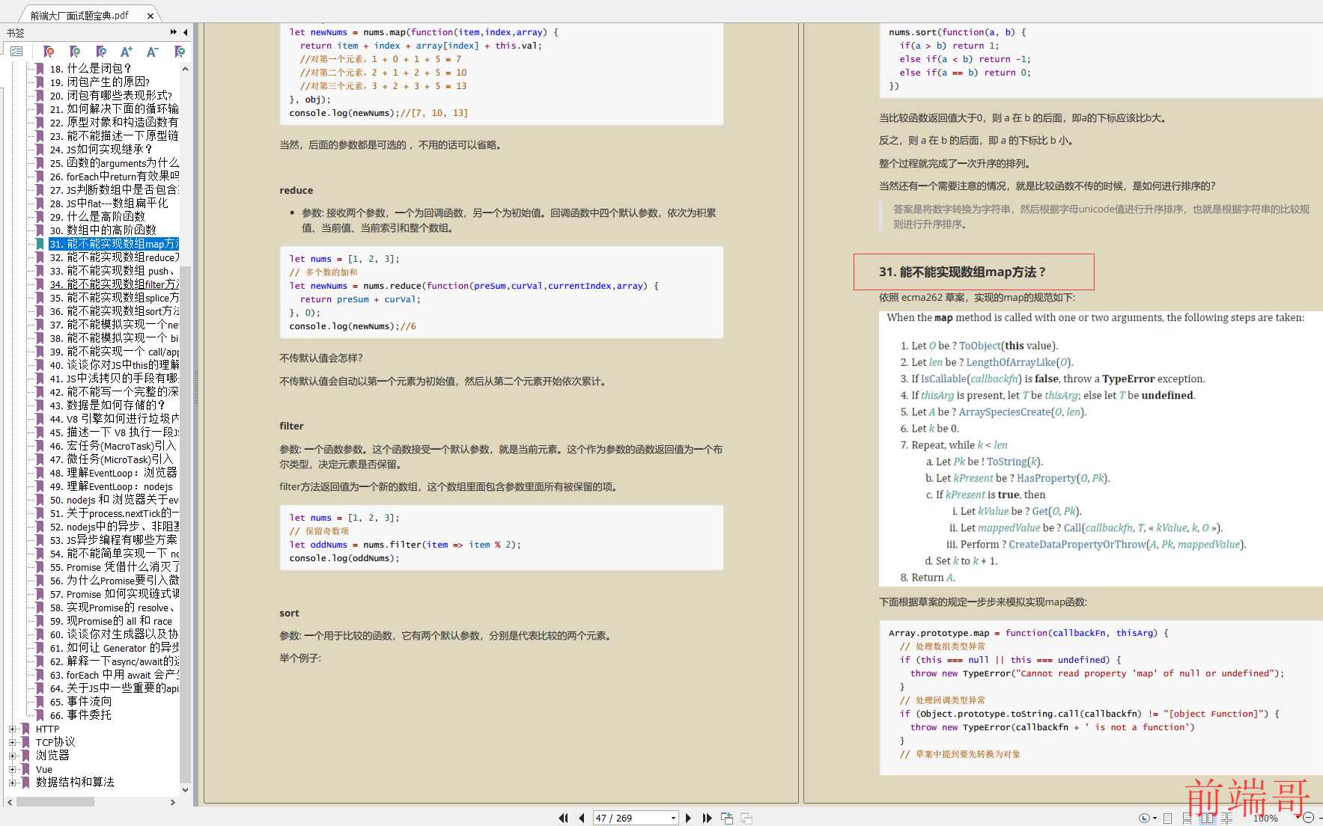The height and width of the screenshot is (826, 1323).
Task: Go to last page button
Action: point(707,818)
